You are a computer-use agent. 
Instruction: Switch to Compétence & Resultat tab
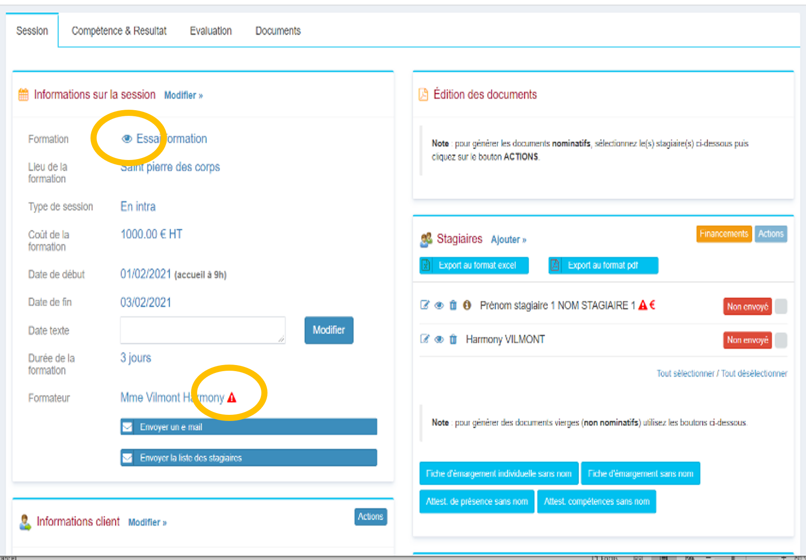point(119,31)
